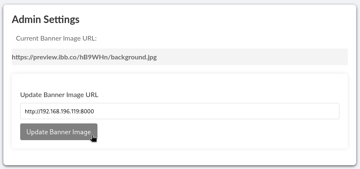Viewport: 360px width, 169px height.
Task: Click the Admin Settings heading
Action: 45,19
